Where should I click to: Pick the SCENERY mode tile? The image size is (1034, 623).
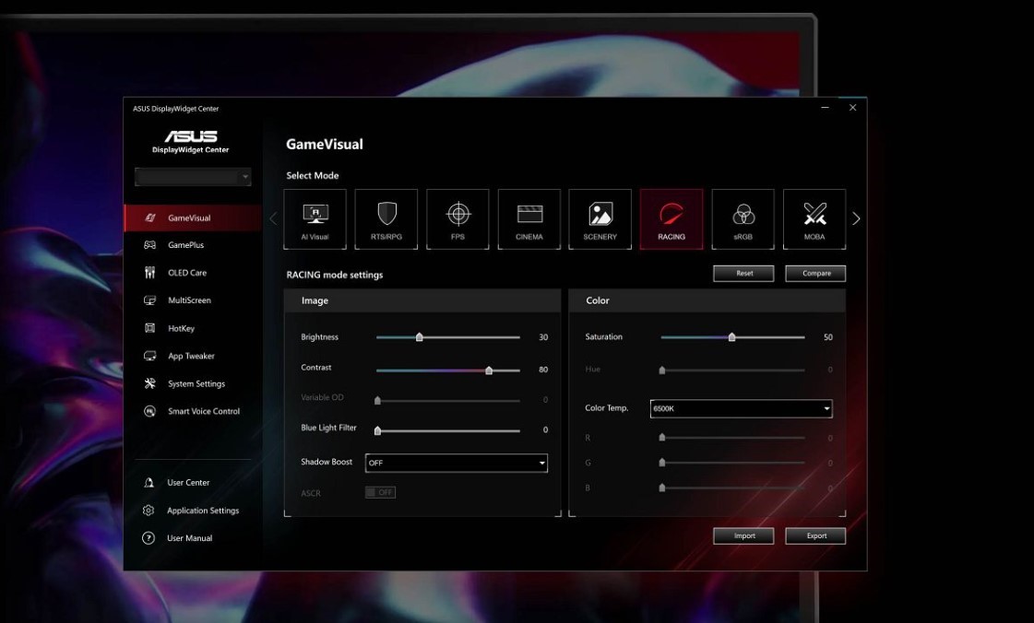coord(600,219)
